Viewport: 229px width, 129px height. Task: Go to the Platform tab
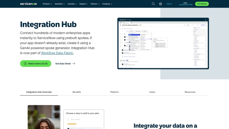114,92
